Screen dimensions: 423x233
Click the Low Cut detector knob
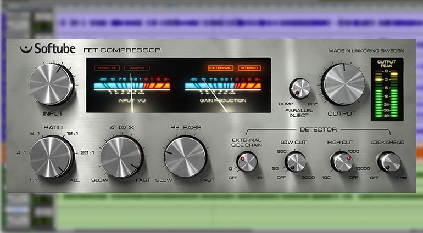(x=295, y=162)
